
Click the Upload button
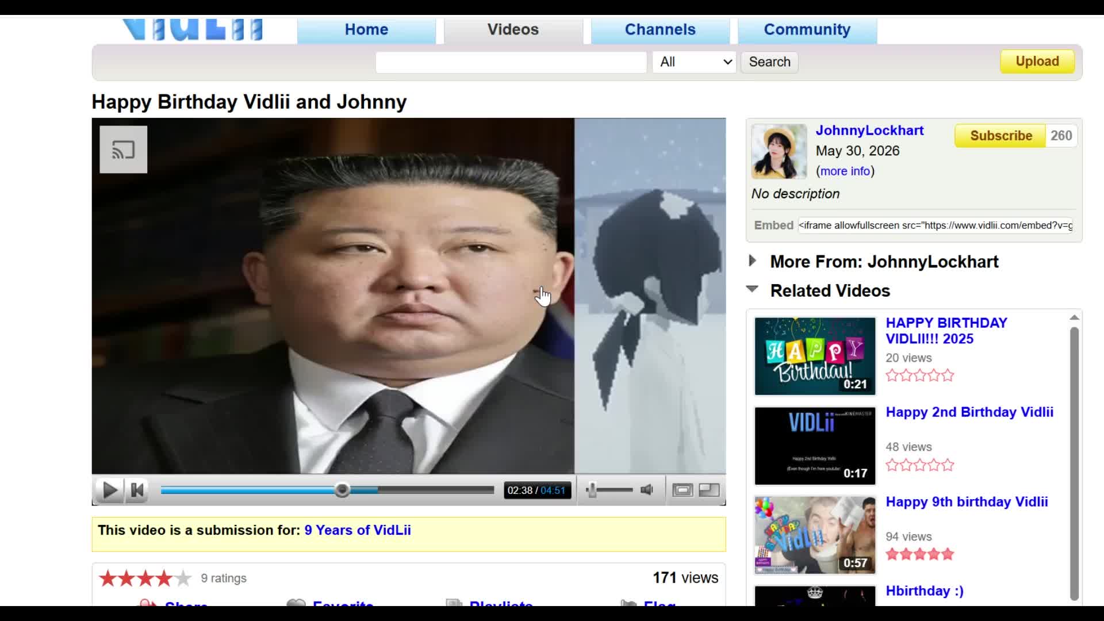pyautogui.click(x=1037, y=62)
